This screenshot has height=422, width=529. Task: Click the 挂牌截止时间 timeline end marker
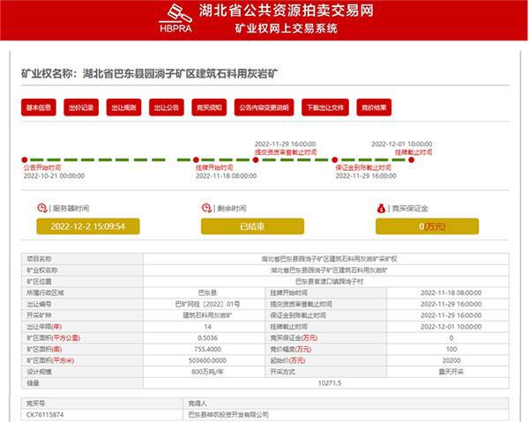(413, 159)
